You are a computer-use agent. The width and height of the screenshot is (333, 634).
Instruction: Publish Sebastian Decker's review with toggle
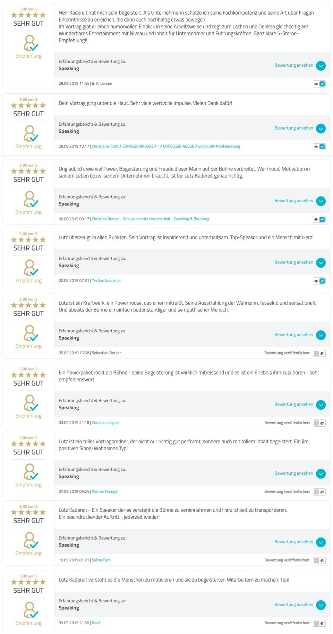click(319, 353)
